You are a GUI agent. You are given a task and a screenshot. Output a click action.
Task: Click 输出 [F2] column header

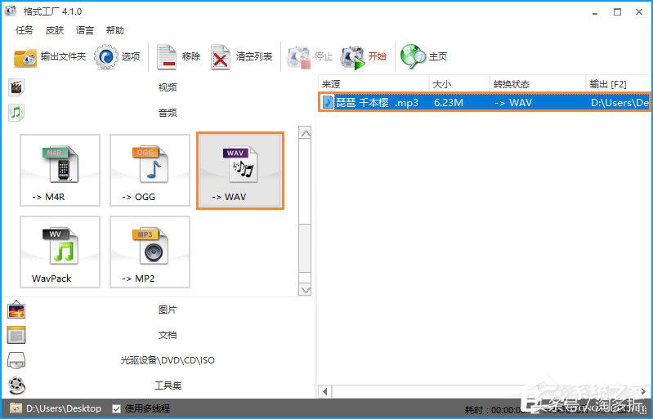(x=619, y=84)
